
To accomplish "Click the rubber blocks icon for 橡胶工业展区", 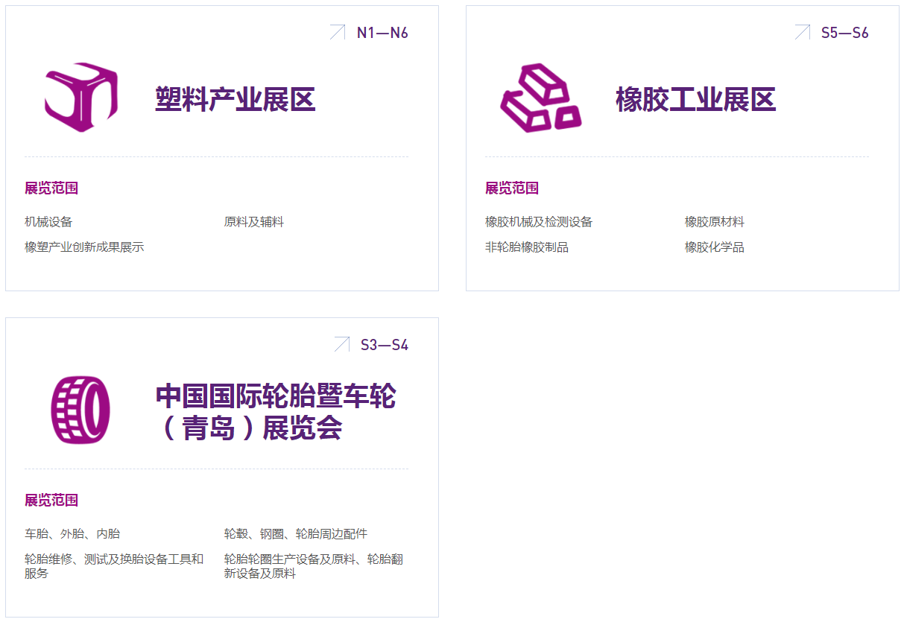I will tap(541, 98).
